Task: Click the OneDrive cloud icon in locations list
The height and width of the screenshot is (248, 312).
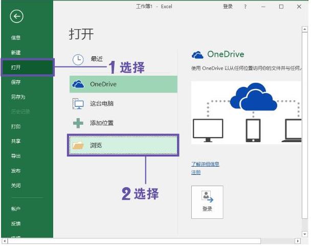Action: click(78, 84)
